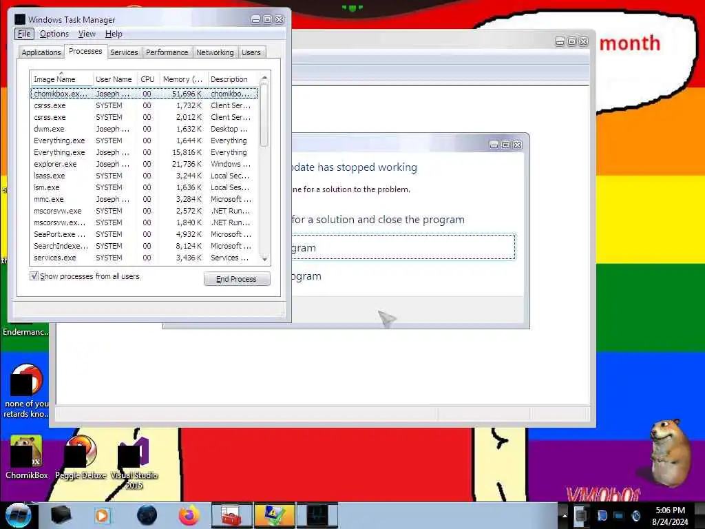The image size is (705, 529).
Task: Select the Everything.exe row owned by SYSTEM
Action: click(x=144, y=141)
